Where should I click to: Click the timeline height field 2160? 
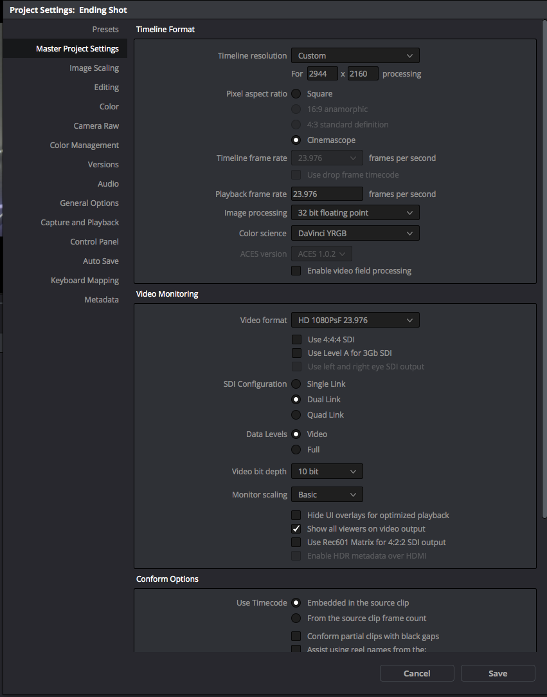[x=363, y=74]
